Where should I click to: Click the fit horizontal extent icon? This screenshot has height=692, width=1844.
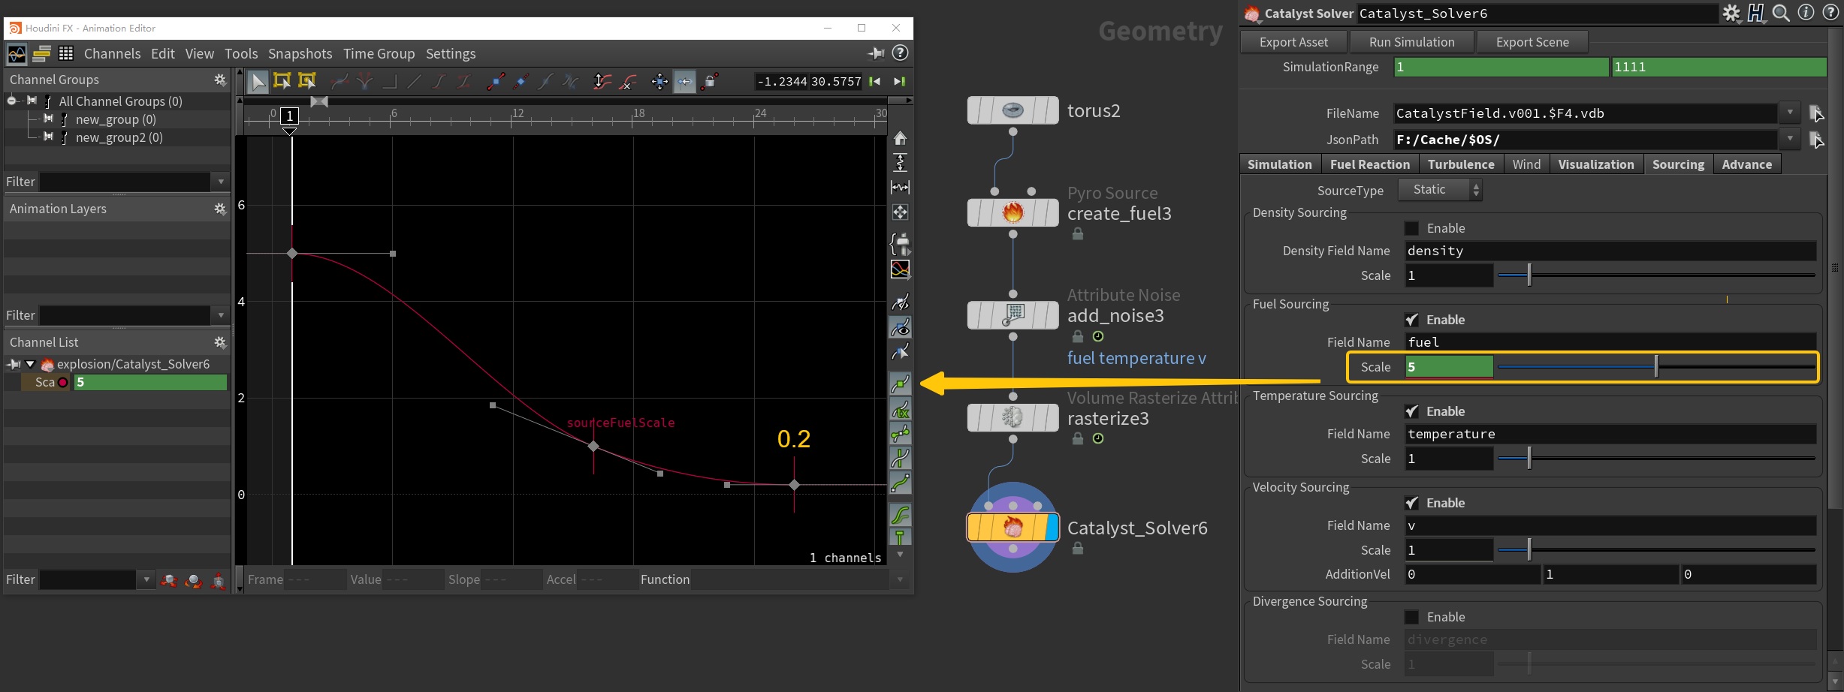[900, 187]
